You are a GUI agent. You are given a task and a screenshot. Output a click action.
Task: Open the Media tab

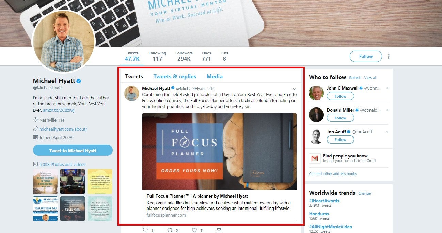coord(215,76)
